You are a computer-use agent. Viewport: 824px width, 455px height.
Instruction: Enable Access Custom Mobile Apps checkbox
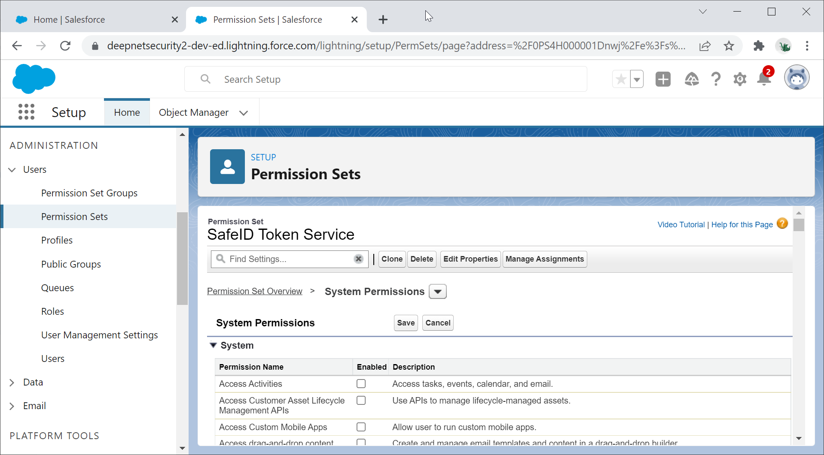click(361, 427)
